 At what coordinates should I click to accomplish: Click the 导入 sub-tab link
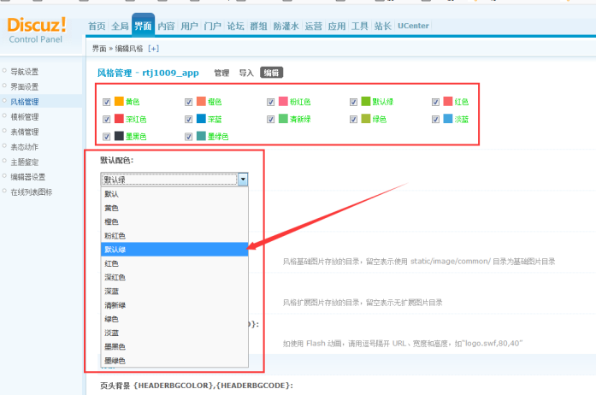(x=246, y=73)
